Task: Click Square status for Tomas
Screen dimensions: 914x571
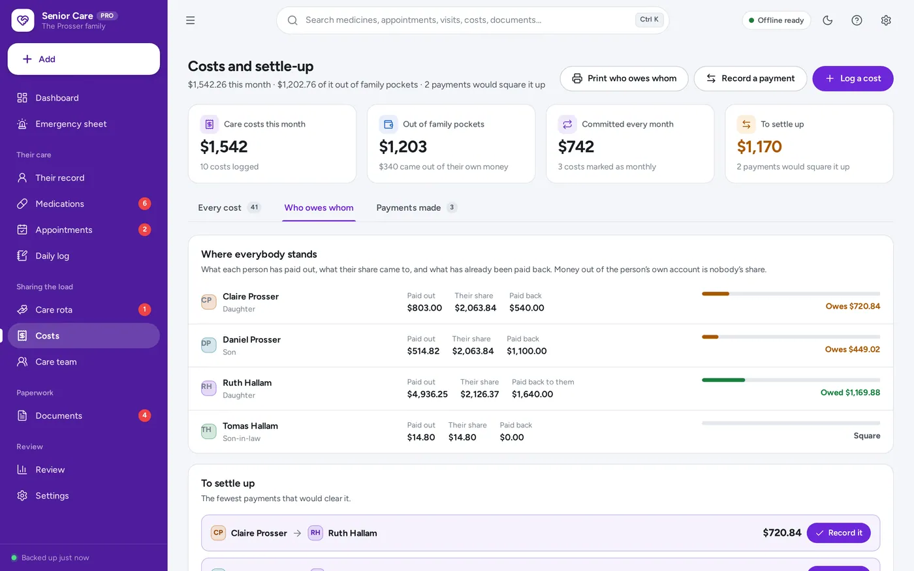Action: [867, 435]
